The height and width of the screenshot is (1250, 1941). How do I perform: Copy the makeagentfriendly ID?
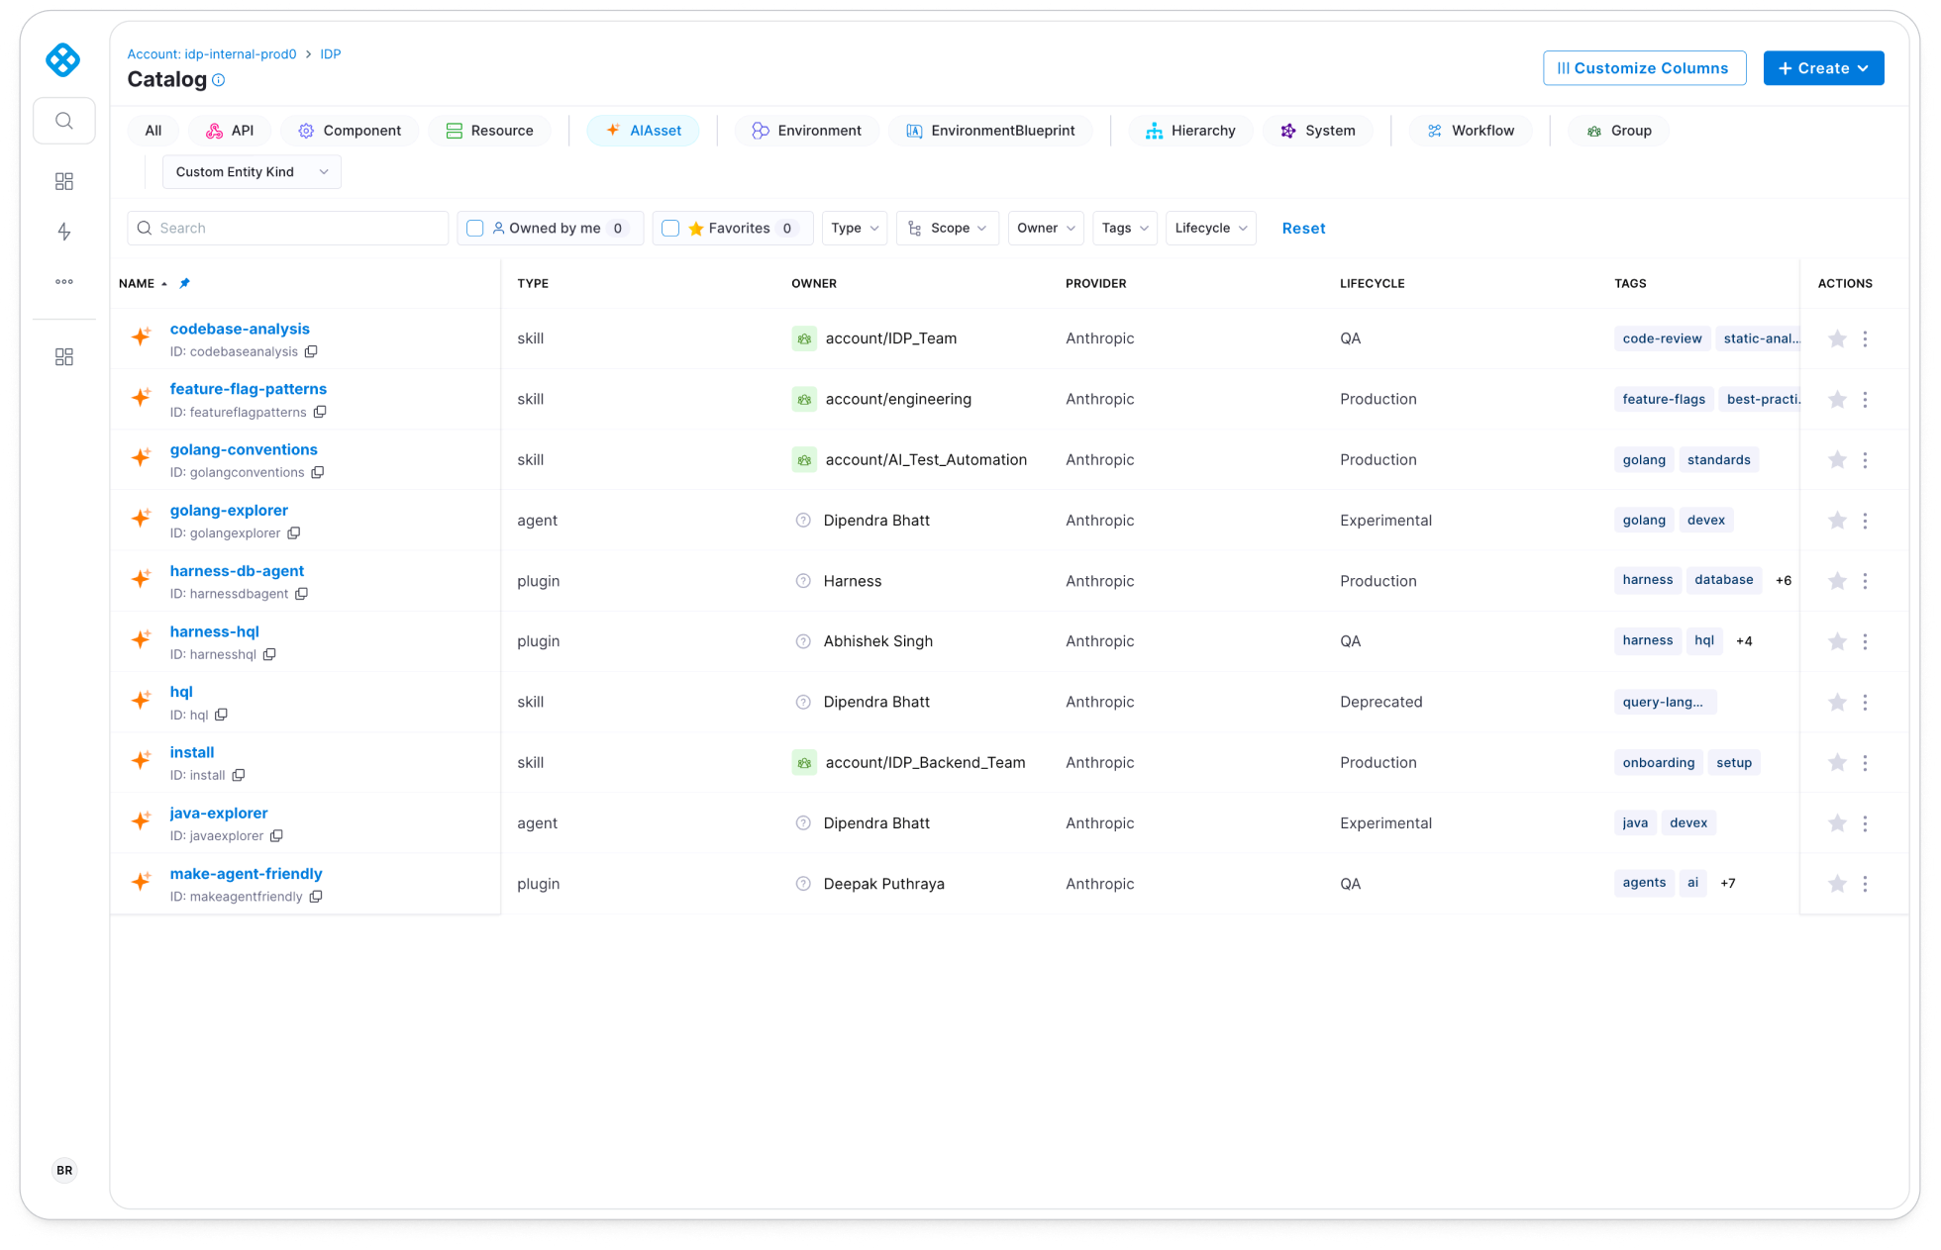coord(316,897)
